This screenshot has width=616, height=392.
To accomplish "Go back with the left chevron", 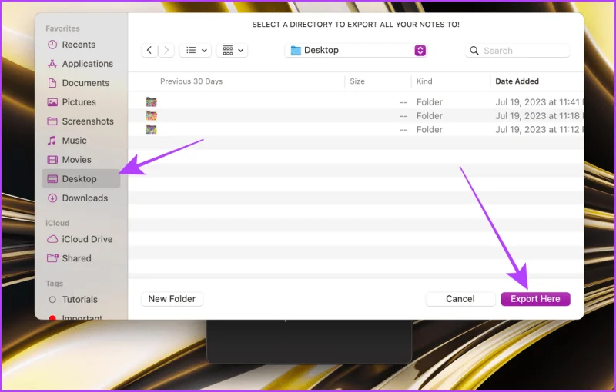I will click(x=149, y=50).
